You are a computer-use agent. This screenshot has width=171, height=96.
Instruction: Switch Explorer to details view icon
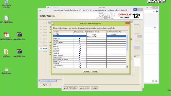click(153, 81)
